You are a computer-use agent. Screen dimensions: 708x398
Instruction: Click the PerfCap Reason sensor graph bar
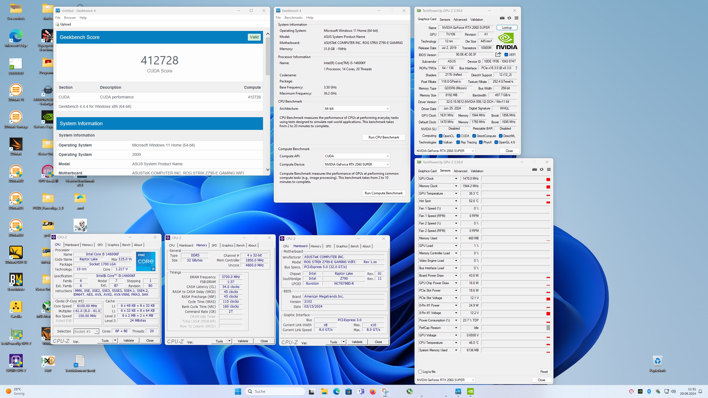[x=516, y=328]
